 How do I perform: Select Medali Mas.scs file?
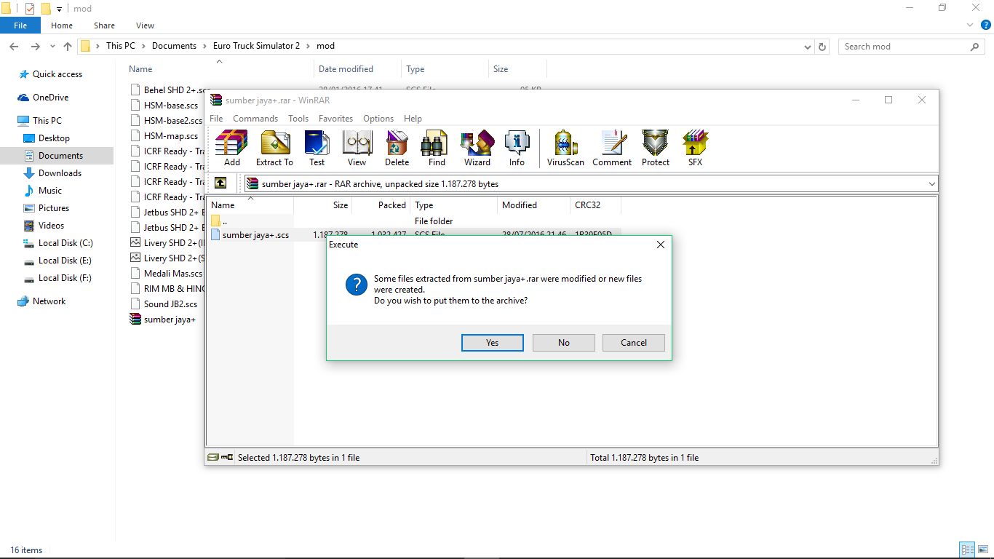166,274
